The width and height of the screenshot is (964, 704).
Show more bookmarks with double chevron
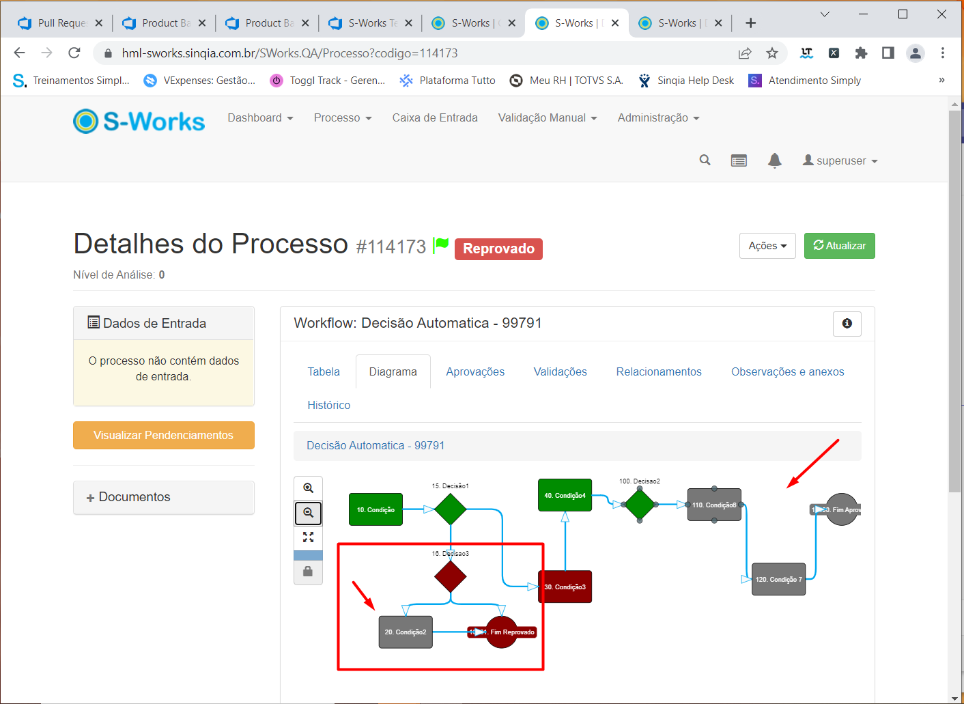[x=941, y=81]
